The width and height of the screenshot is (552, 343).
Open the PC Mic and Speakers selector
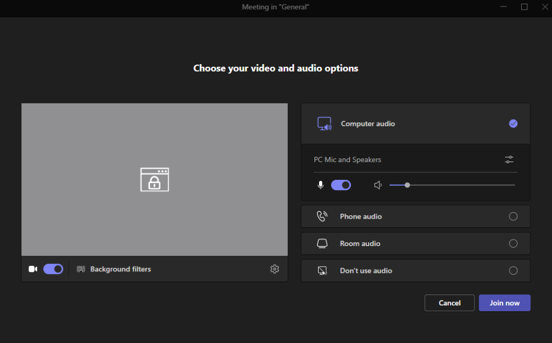[348, 159]
